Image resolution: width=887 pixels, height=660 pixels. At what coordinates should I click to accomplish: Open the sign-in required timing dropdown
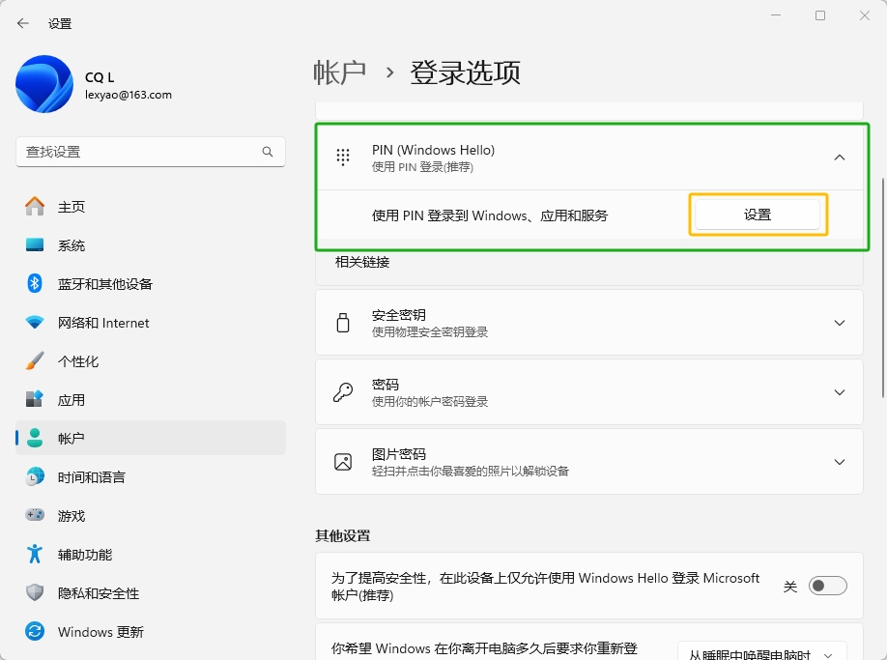pyautogui.click(x=761, y=653)
